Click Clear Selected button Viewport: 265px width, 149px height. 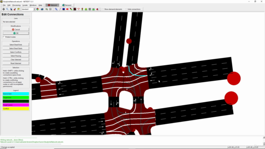point(16,60)
